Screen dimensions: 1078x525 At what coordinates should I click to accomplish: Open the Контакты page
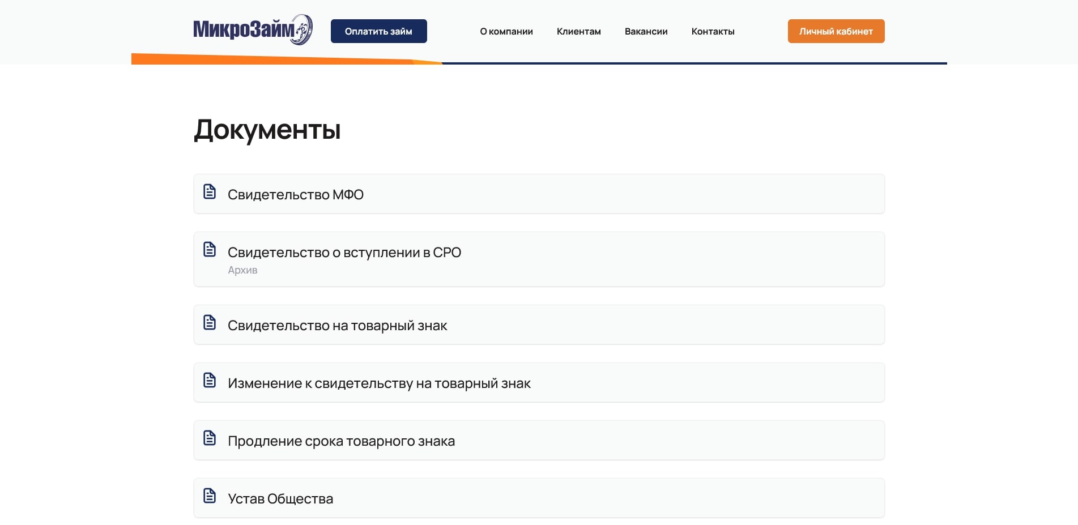point(712,31)
